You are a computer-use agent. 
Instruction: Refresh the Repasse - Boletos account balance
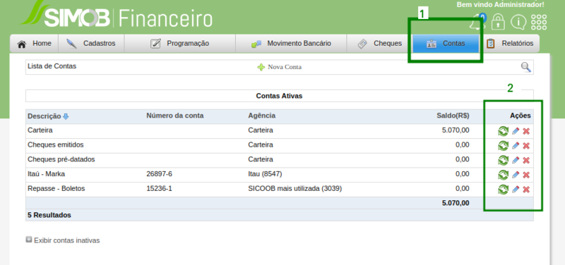click(503, 190)
